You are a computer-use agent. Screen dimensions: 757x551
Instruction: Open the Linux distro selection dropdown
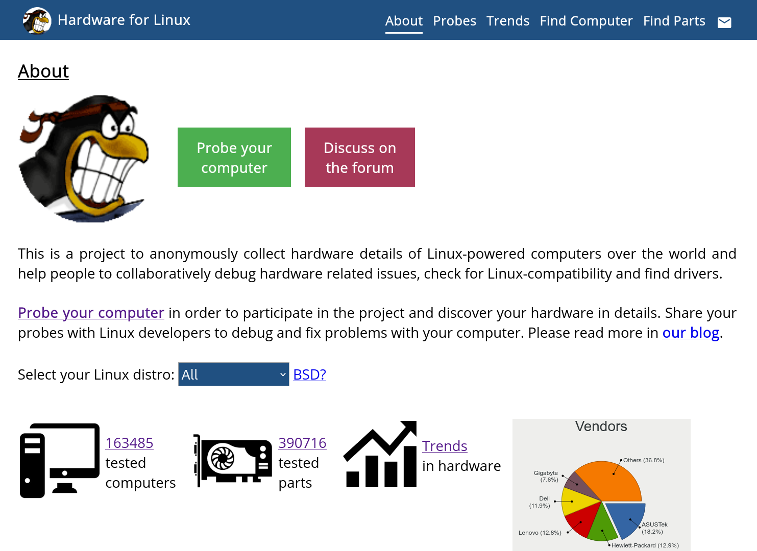click(x=233, y=374)
